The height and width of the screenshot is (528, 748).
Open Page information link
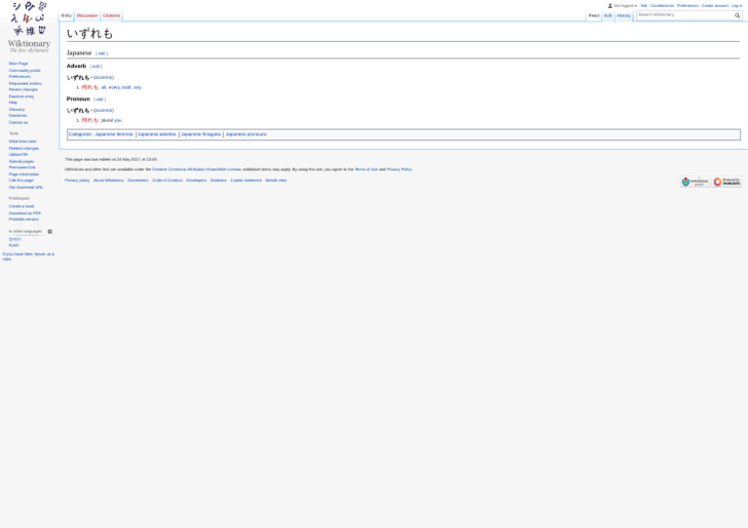(x=23, y=174)
